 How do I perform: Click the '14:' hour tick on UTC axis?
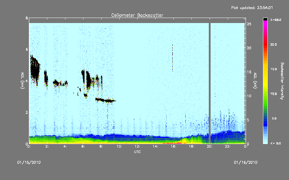pyautogui.click(x=155, y=147)
